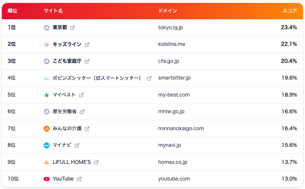
Task: Open external link icon beside マイベスト
Action: pyautogui.click(x=81, y=95)
